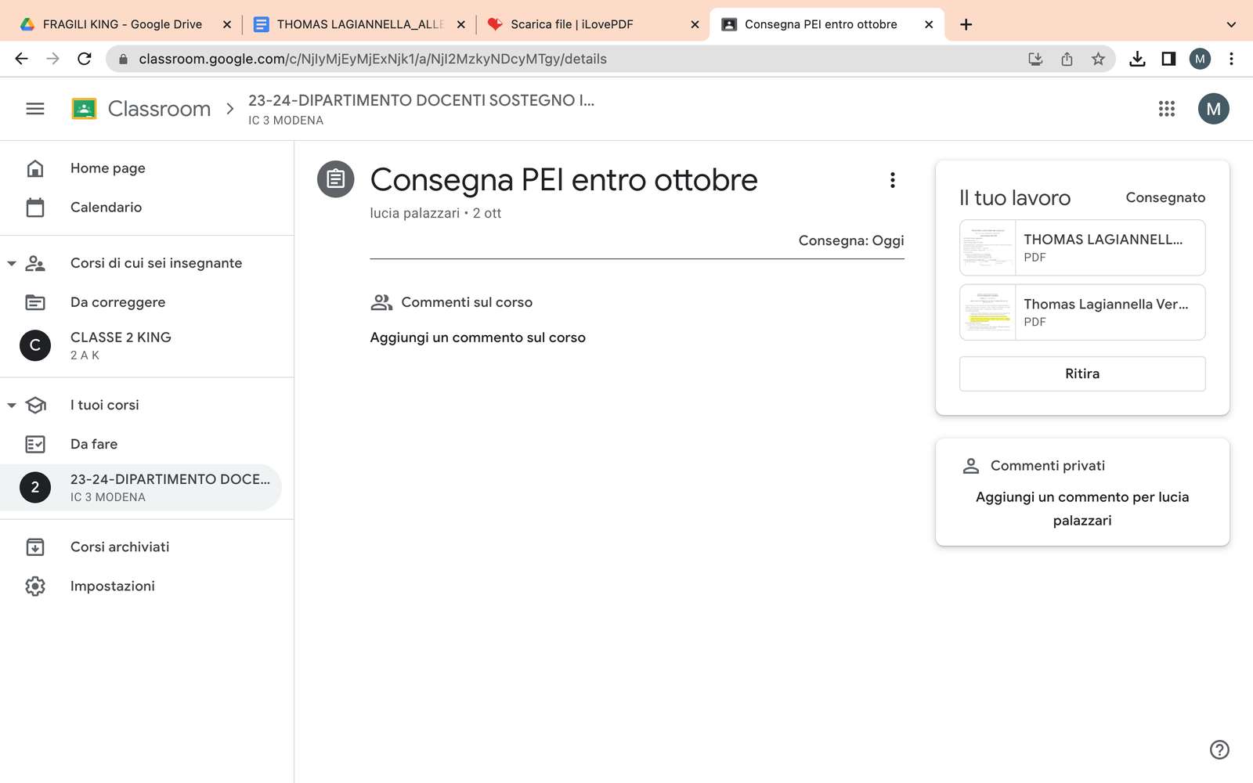Viewport: 1253px width, 783px height.
Task: Click Commenti privati person icon
Action: 971,466
